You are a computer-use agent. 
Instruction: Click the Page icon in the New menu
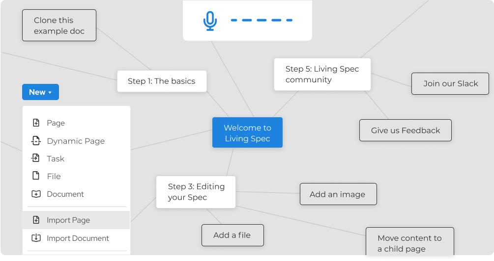(36, 123)
